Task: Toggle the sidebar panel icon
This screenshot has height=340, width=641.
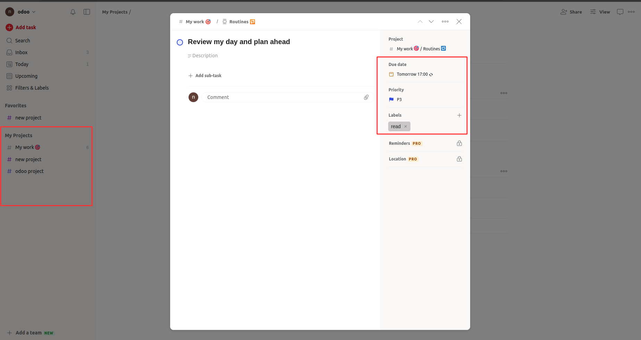Action: [87, 12]
